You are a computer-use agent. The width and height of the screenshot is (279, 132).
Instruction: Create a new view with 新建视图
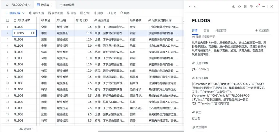(67, 5)
